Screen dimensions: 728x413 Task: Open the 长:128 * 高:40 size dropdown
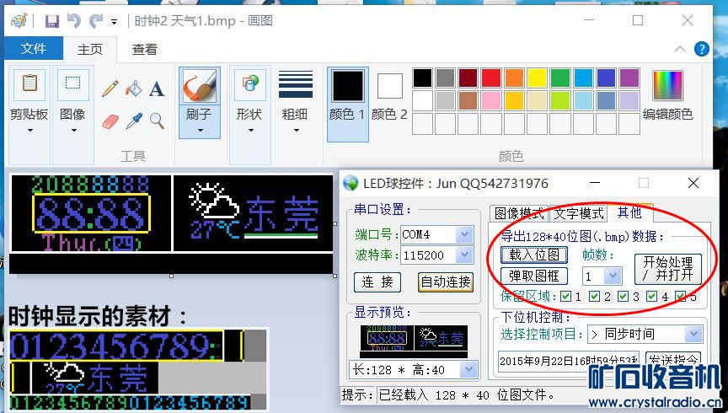[x=469, y=370]
